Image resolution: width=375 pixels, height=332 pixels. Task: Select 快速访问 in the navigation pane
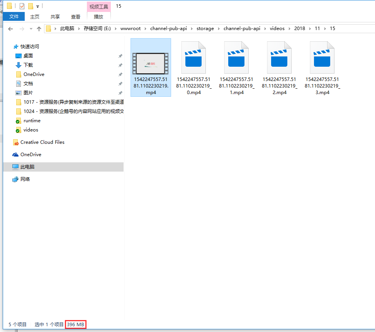[29, 46]
